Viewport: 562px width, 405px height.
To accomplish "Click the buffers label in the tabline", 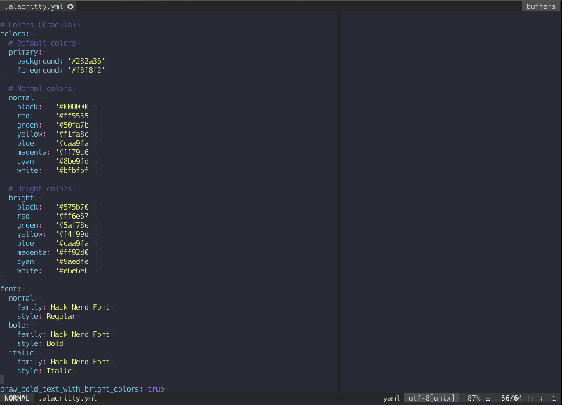I will pos(540,6).
